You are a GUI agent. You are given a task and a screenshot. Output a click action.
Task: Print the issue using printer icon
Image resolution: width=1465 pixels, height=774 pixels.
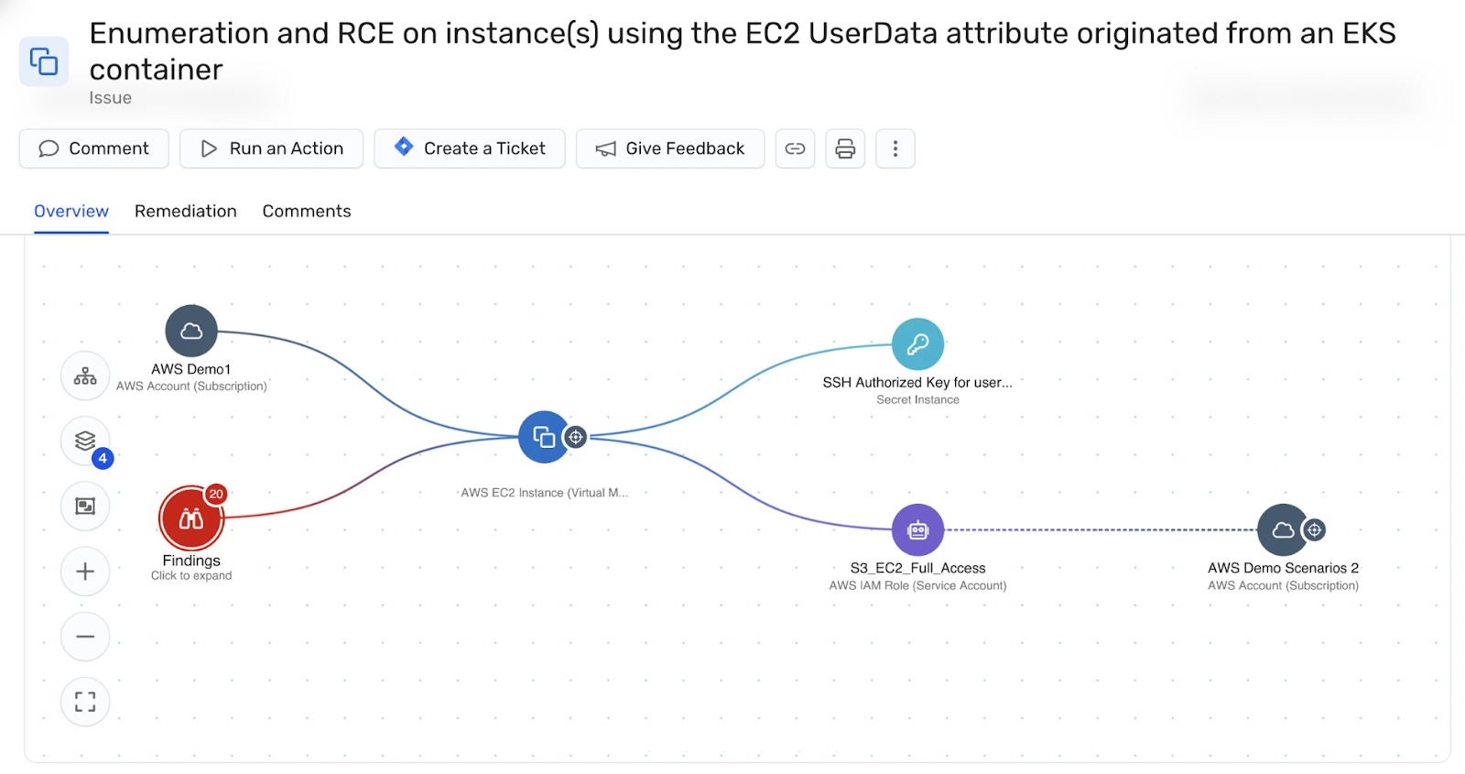(845, 148)
